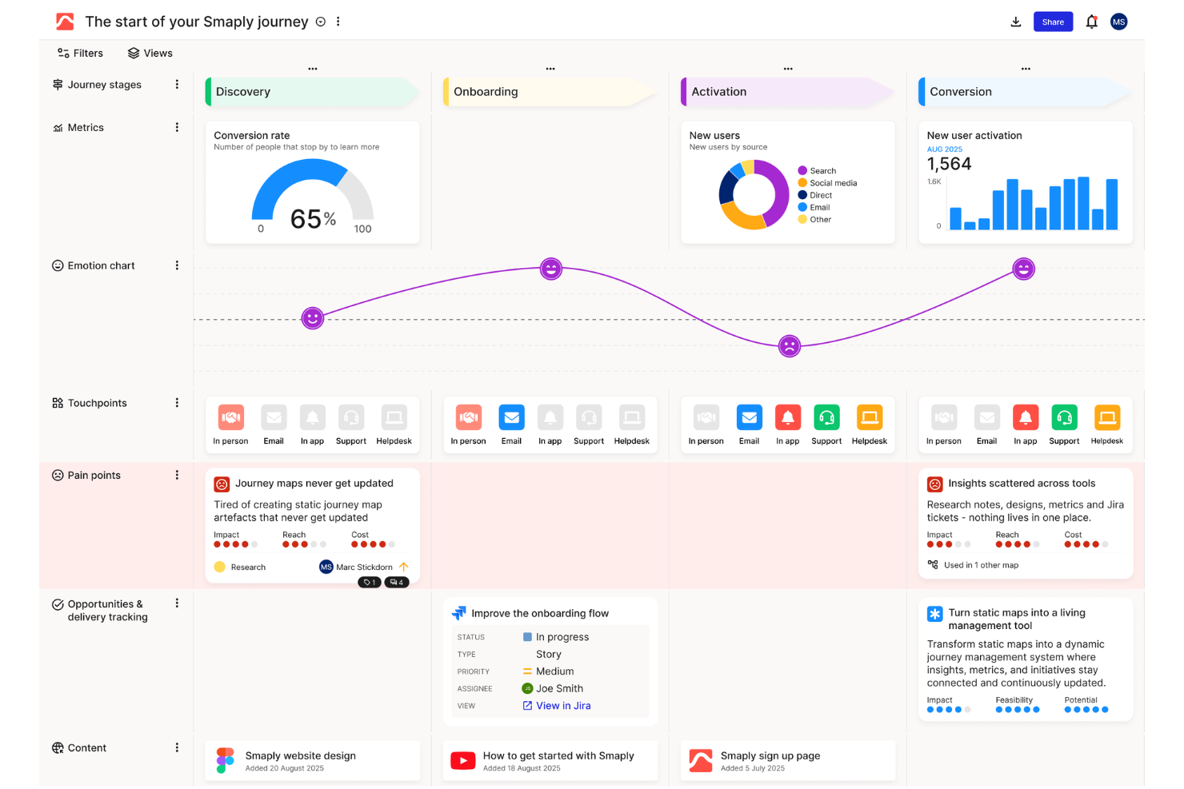Open notifications via the bell icon

(1091, 21)
